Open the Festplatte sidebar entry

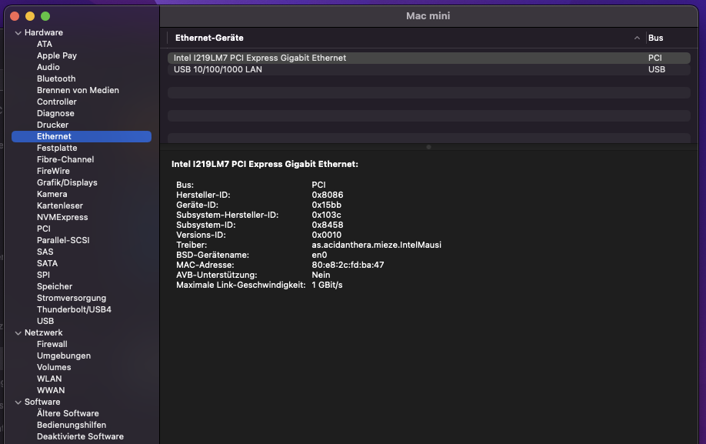(57, 148)
